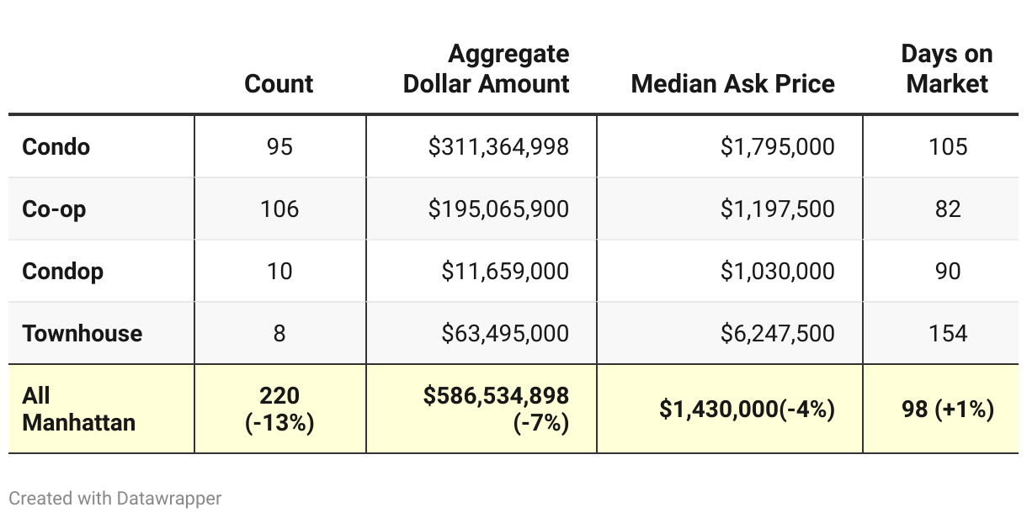Click the Days on Market header

947,69
